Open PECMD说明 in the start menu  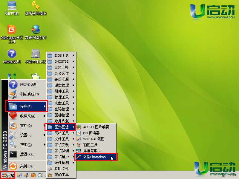[27, 85]
